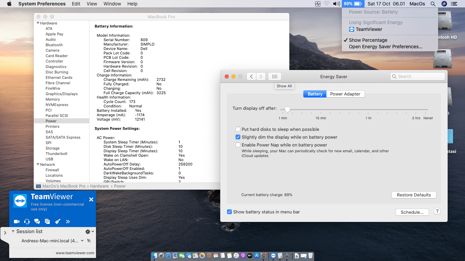This screenshot has width=465, height=261.
Task: Open the Session list gear dropdown
Action: 89,231
